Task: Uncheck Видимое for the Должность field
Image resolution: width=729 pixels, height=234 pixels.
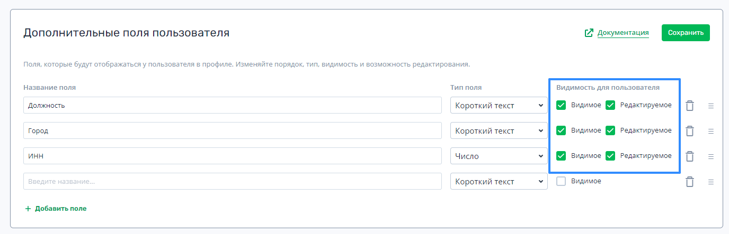Action: [561, 105]
